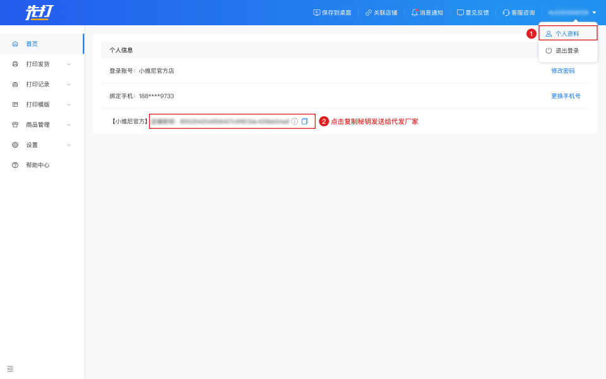This screenshot has height=379, width=606.
Task: Expand the 设置 sidebar menu
Action: 42,145
